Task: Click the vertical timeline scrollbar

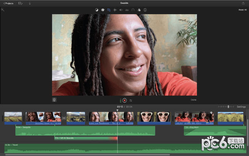Action: point(248,132)
